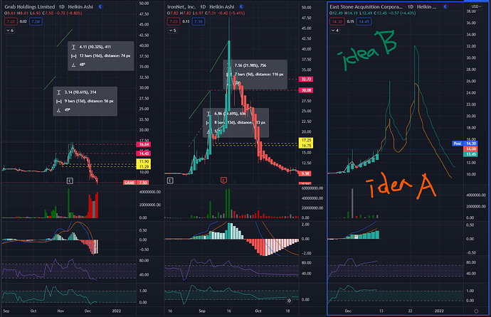Select the 7.56 (21.98%) measurement tooltip on IronNet chart
This screenshot has width=491, height=317.
[x=255, y=75]
